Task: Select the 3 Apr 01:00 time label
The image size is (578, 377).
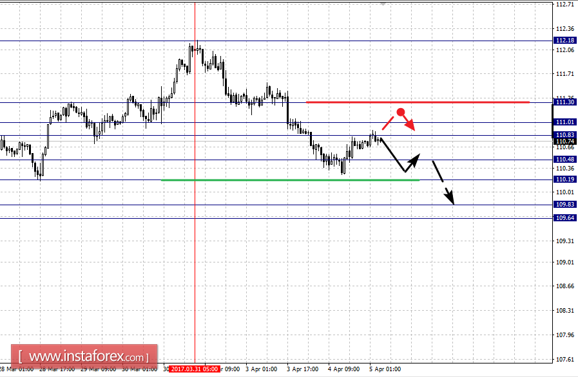Action: click(261, 369)
